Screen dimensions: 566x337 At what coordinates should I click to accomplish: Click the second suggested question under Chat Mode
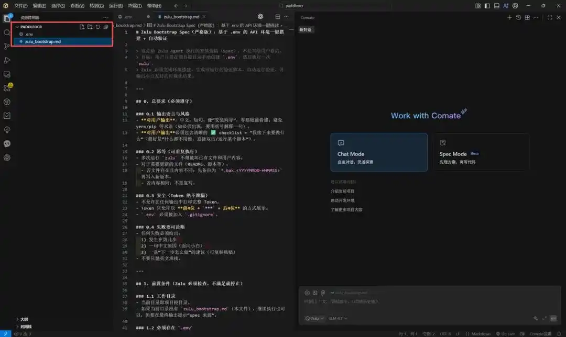(x=343, y=200)
